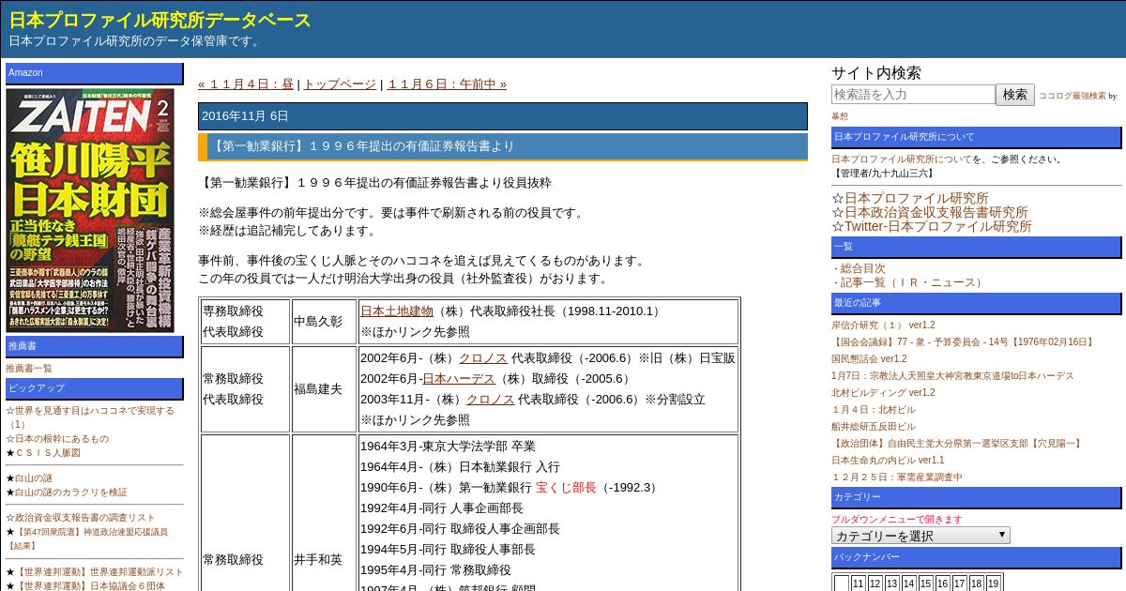Select back number 15
The width and height of the screenshot is (1126, 591).
click(x=925, y=583)
